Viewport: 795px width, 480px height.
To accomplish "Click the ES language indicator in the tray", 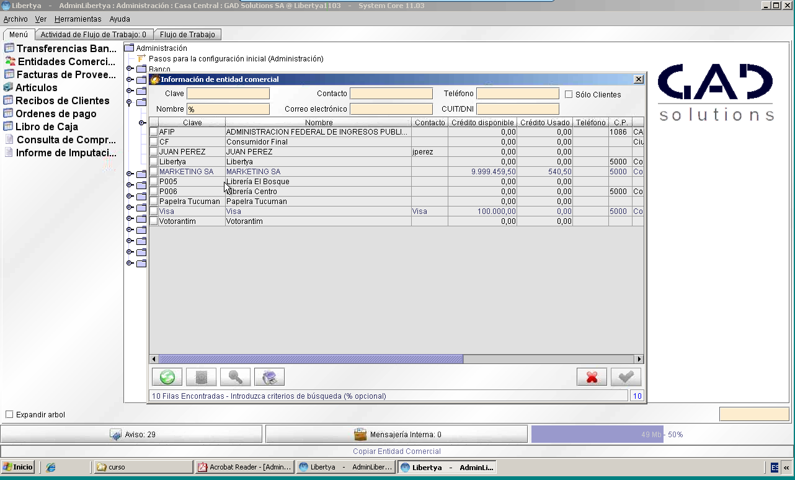I will [x=775, y=468].
